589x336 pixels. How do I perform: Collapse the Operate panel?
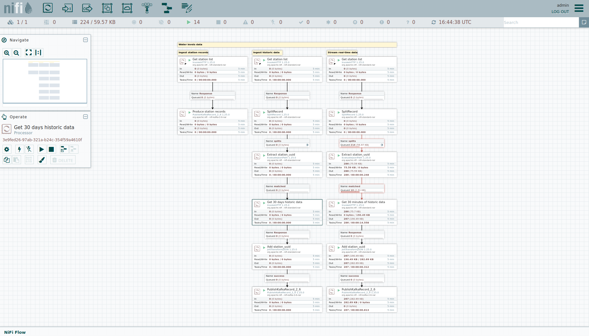click(85, 117)
